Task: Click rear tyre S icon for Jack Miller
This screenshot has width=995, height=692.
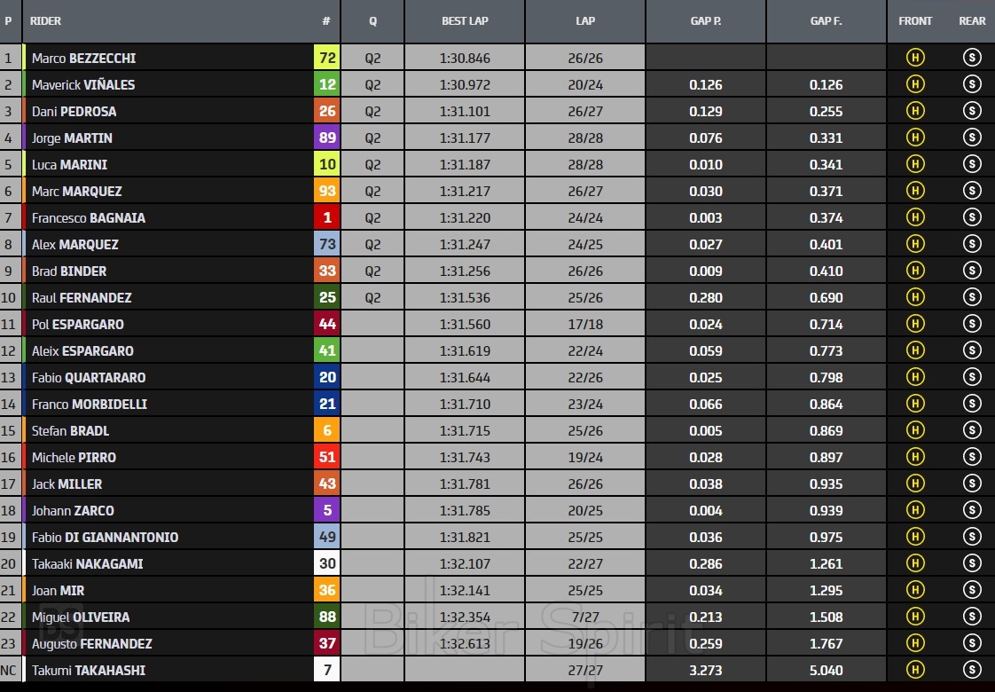Action: click(972, 484)
